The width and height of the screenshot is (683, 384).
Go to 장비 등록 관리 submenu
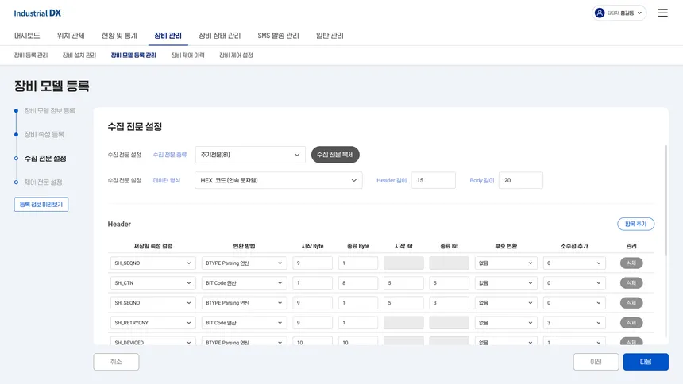(x=30, y=56)
